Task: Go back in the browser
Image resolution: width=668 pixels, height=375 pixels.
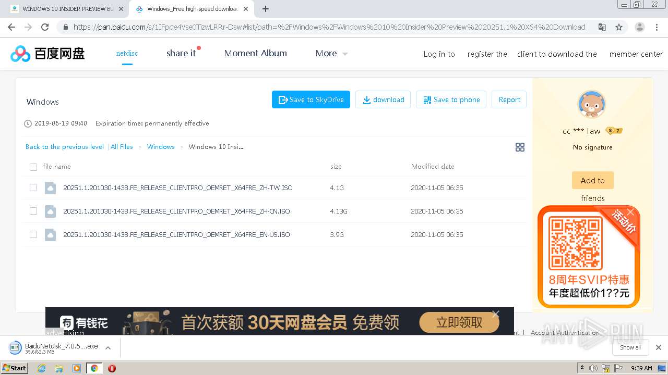Action: tap(11, 27)
